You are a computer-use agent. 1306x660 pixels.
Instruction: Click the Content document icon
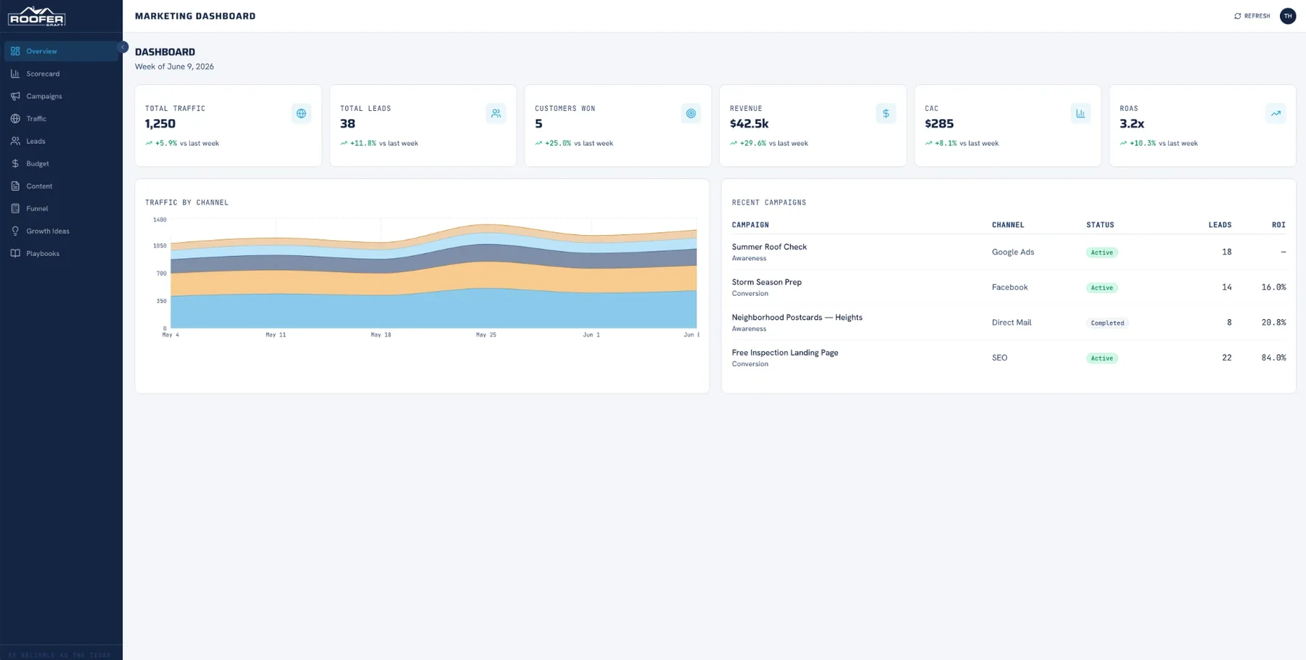(15, 186)
